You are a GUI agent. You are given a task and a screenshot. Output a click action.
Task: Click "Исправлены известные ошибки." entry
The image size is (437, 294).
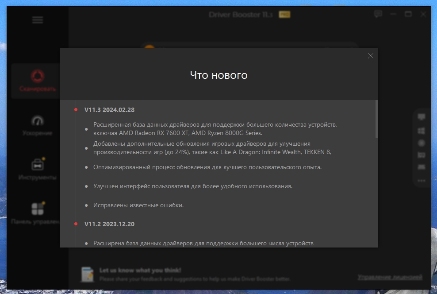(138, 205)
